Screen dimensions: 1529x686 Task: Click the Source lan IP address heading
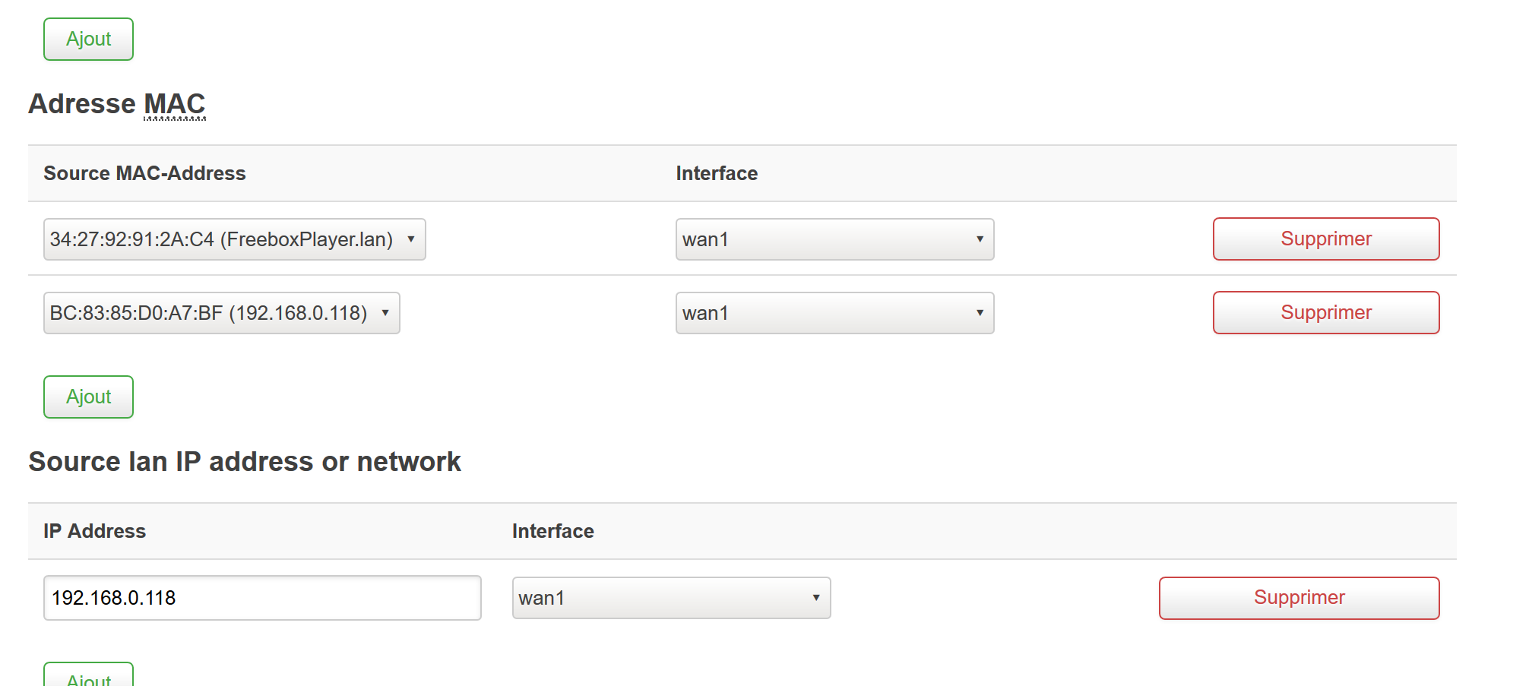point(244,461)
